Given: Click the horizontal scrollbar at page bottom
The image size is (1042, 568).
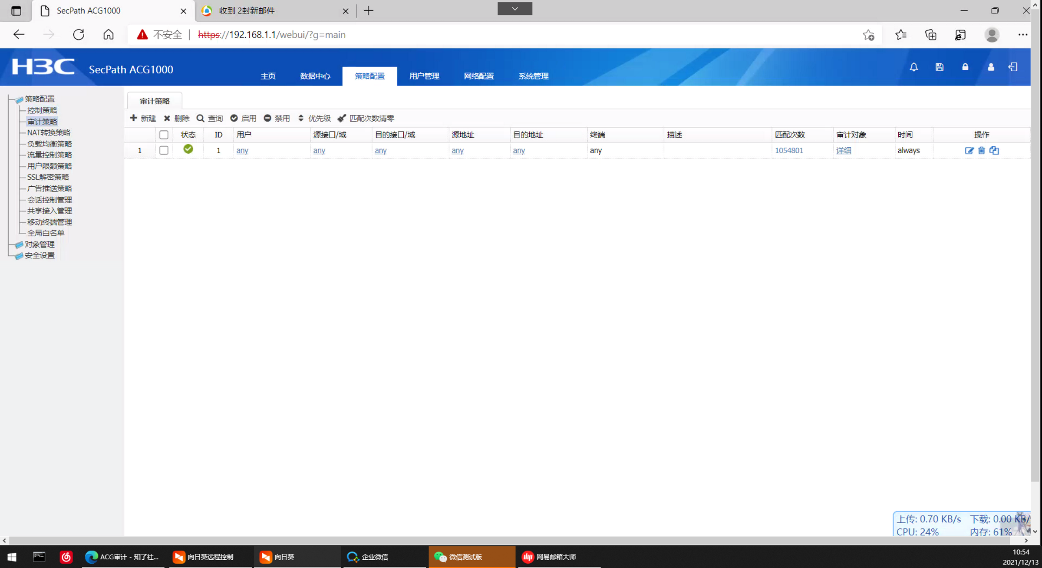Looking at the screenshot, I should pyautogui.click(x=512, y=541).
